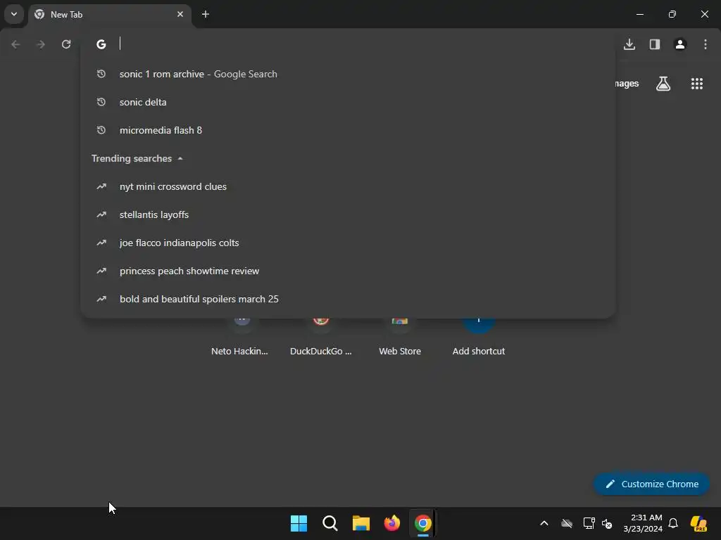
Task: Open the tab search dropdown arrow
Action: 14,14
